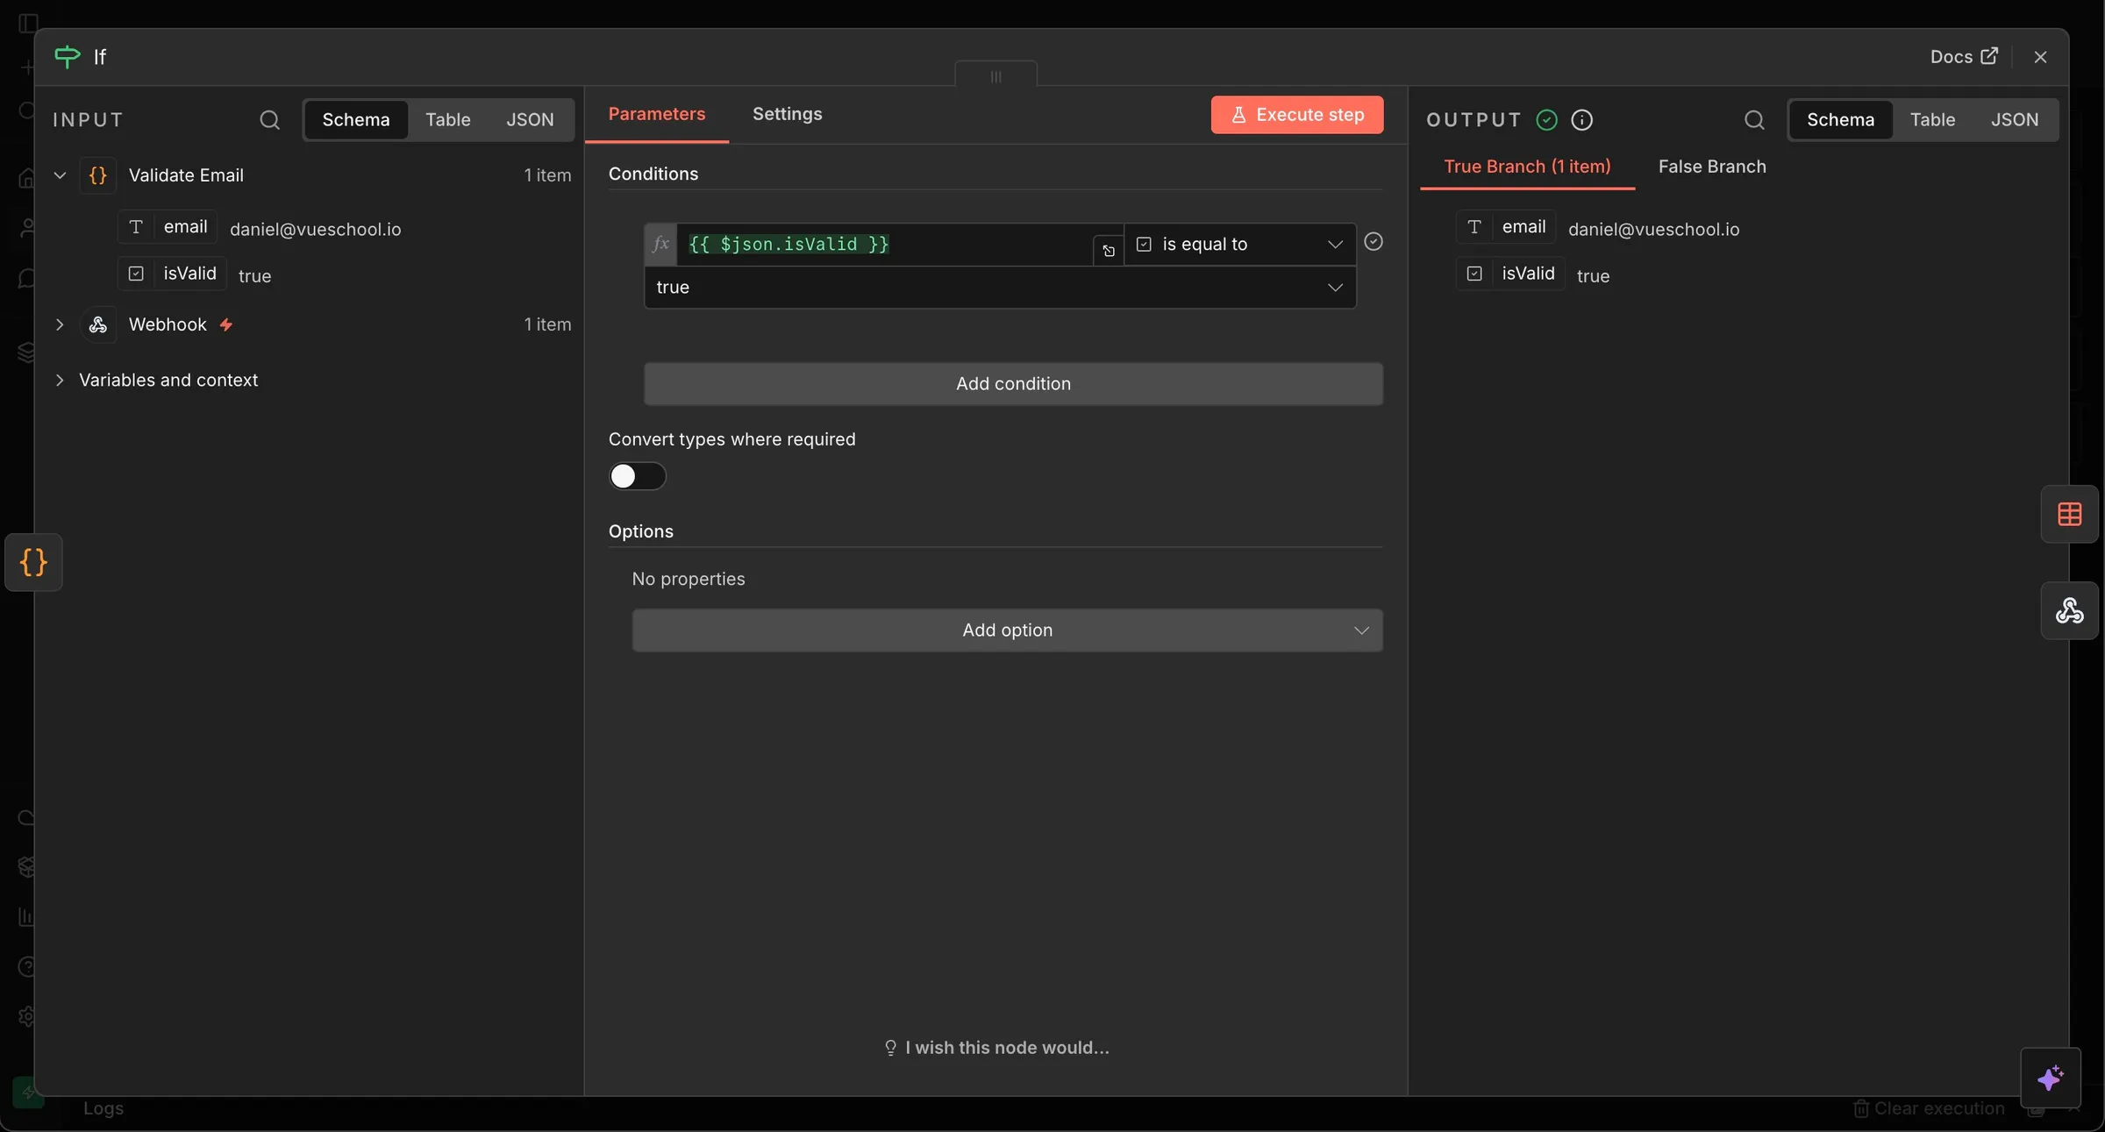Open the 'true' value dropdown

coord(1000,288)
